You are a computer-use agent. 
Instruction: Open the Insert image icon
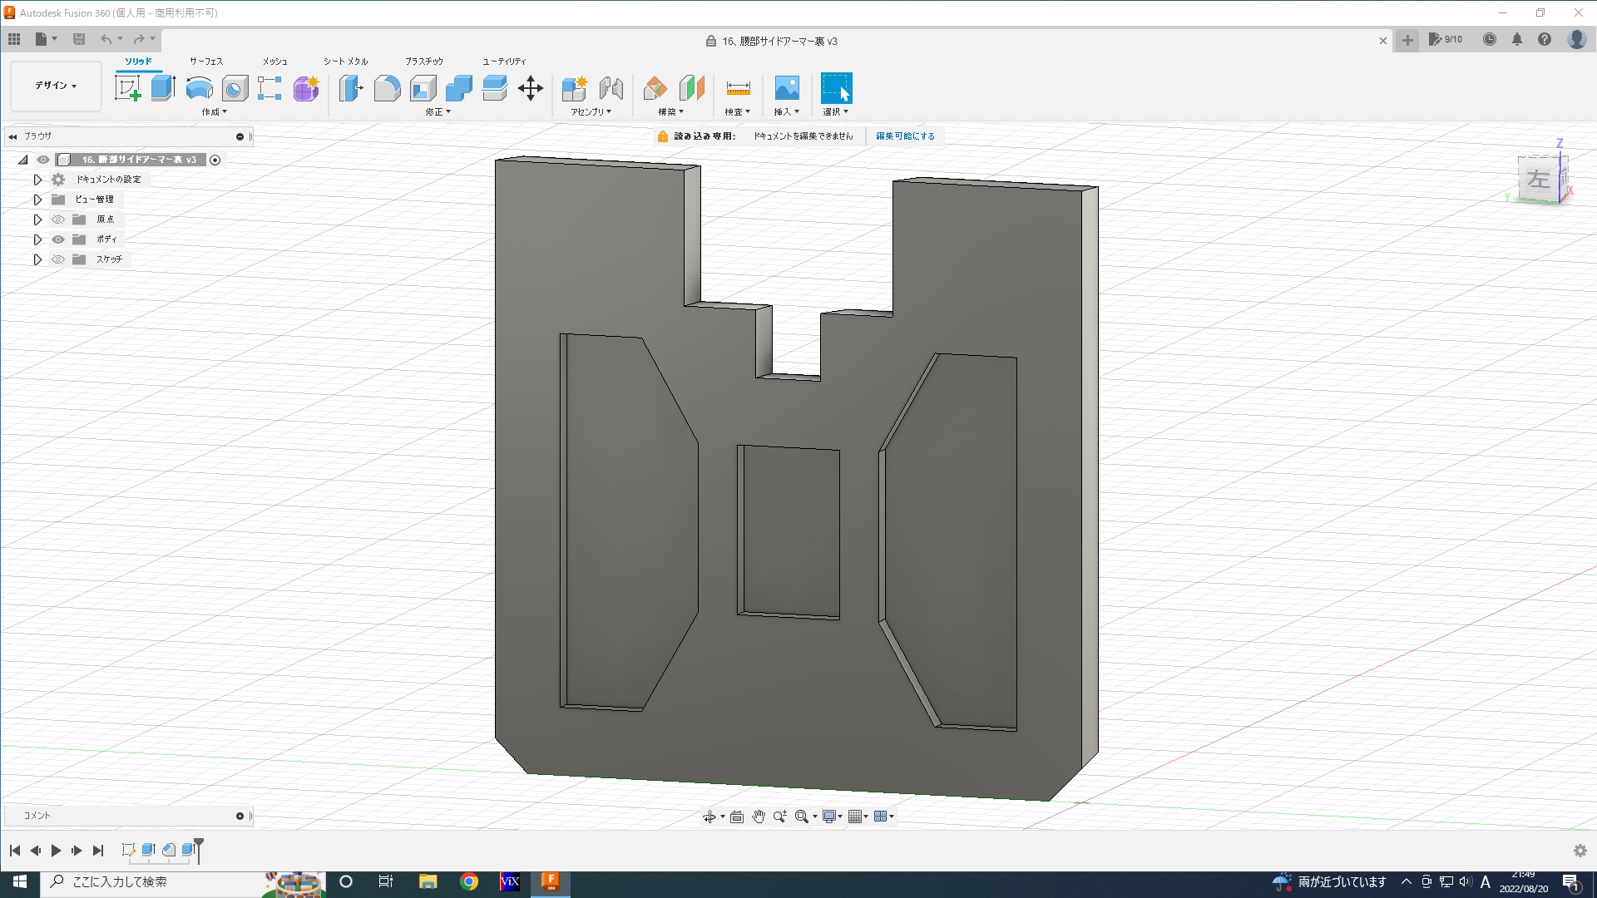point(786,88)
